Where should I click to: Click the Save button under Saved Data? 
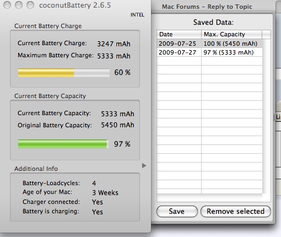point(177,212)
